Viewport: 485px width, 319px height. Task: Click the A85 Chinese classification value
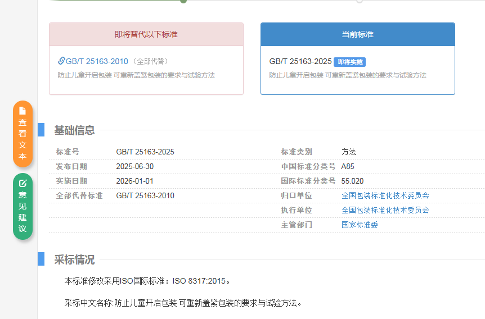coord(348,166)
